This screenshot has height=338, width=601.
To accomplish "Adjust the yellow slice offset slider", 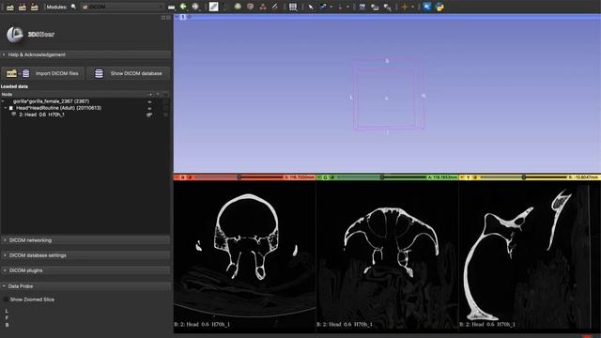I will 524,177.
